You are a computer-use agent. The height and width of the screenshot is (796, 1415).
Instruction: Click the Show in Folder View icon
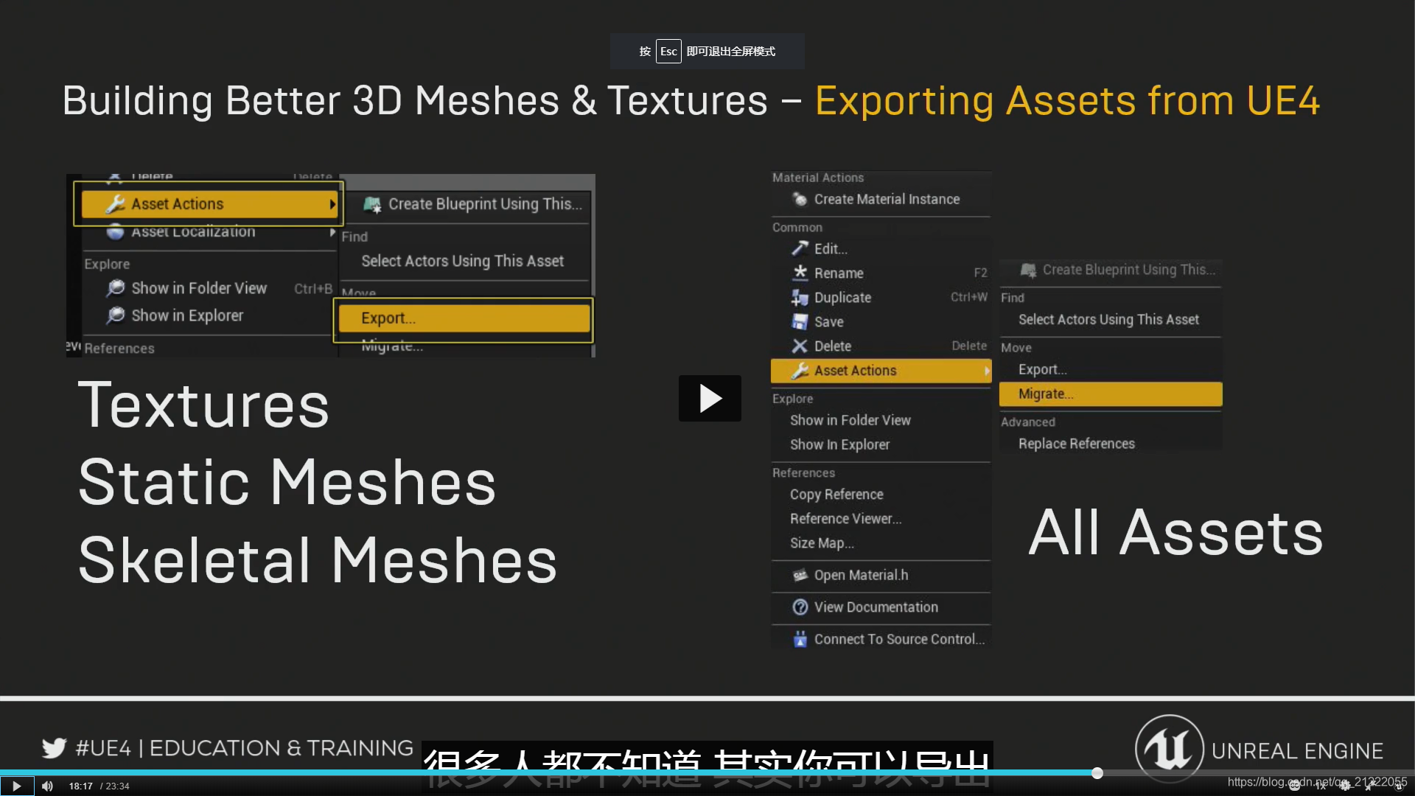[115, 287]
